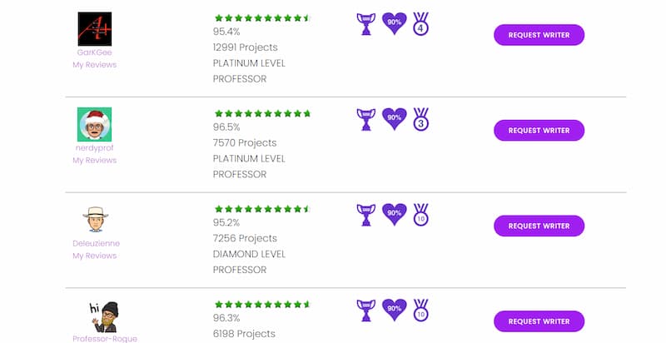The height and width of the screenshot is (343, 666).
Task: Click the 90% heart badge for GarKGee
Action: point(394,23)
